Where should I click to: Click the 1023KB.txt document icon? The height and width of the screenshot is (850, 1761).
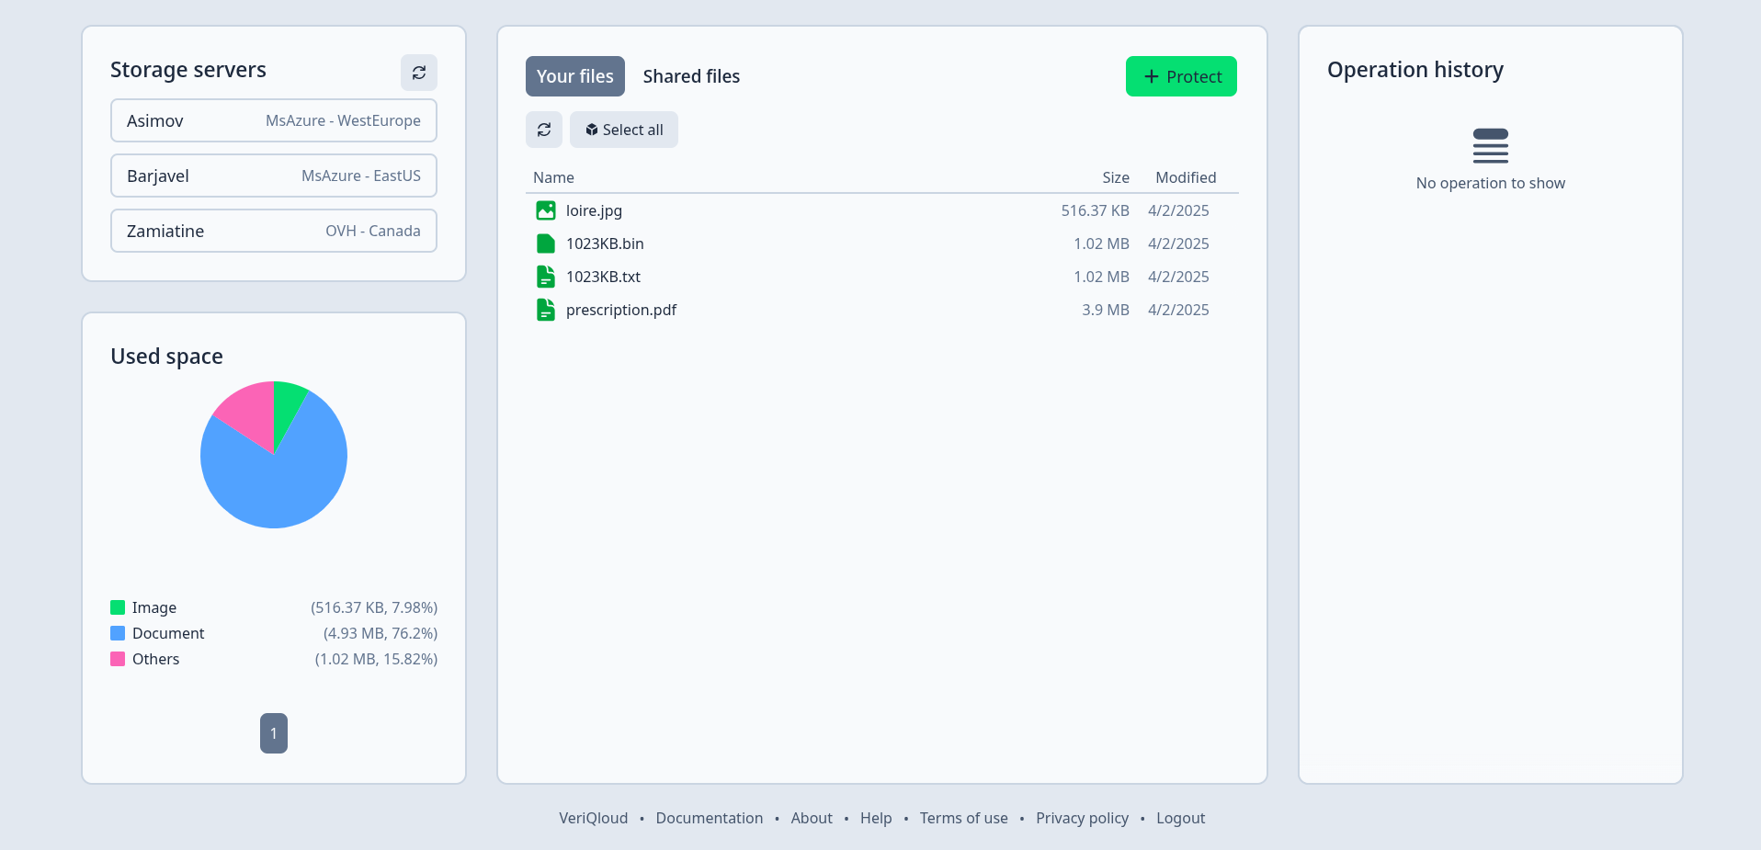point(545,277)
